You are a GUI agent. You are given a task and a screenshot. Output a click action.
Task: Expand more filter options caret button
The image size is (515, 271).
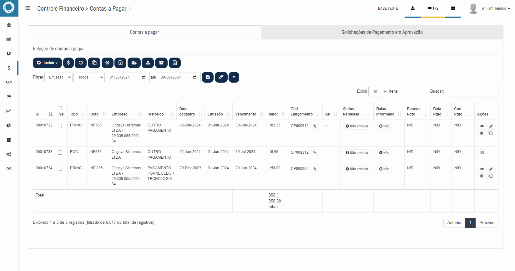234,77
